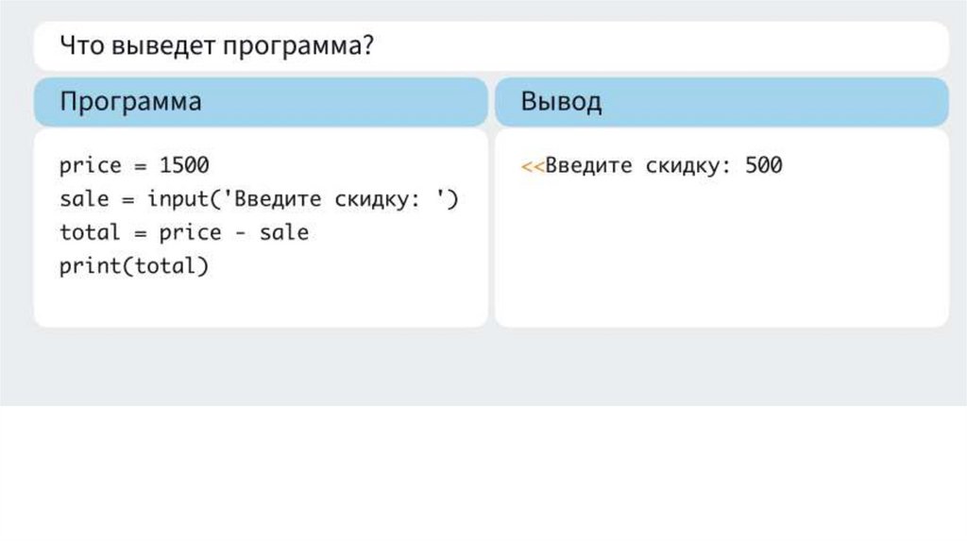Click the total variable starting the third line
This screenshot has height=542, width=967.
90,232
